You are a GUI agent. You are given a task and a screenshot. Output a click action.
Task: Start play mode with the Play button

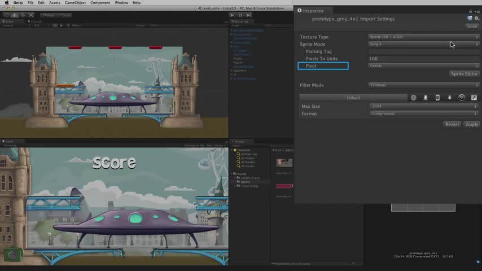[x=233, y=15]
